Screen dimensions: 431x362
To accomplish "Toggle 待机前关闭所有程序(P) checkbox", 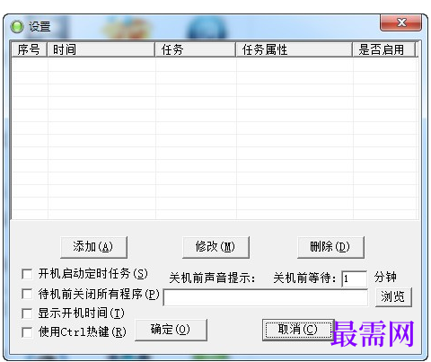I will (x=27, y=294).
